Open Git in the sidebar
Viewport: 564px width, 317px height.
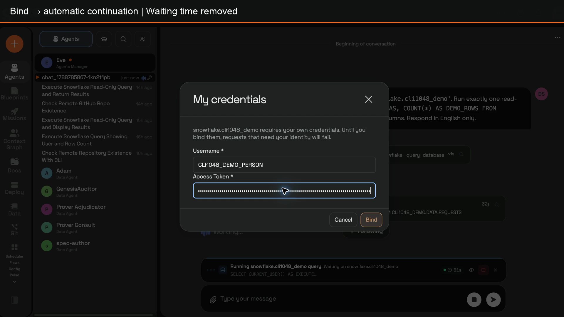(x=14, y=230)
